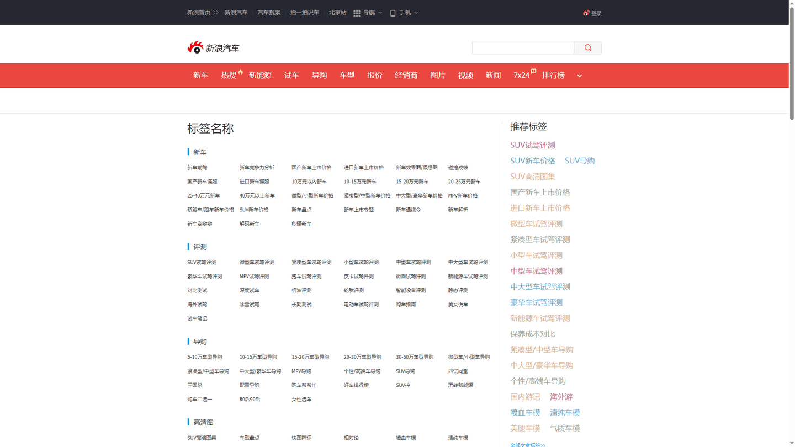The height and width of the screenshot is (447, 795).
Task: Open the 试车笔记 tag
Action: pos(197,318)
